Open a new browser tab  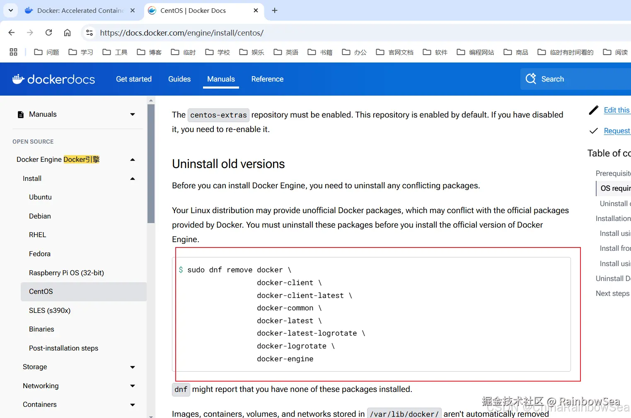[x=275, y=10]
